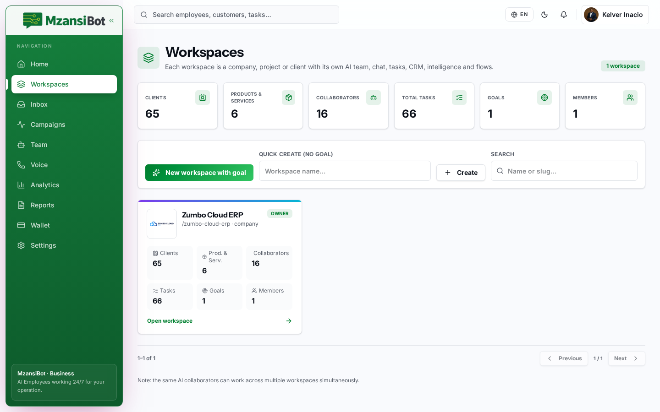Image resolution: width=660 pixels, height=412 pixels.
Task: Click the Collaborators 16 tile in the card
Action: (269, 263)
